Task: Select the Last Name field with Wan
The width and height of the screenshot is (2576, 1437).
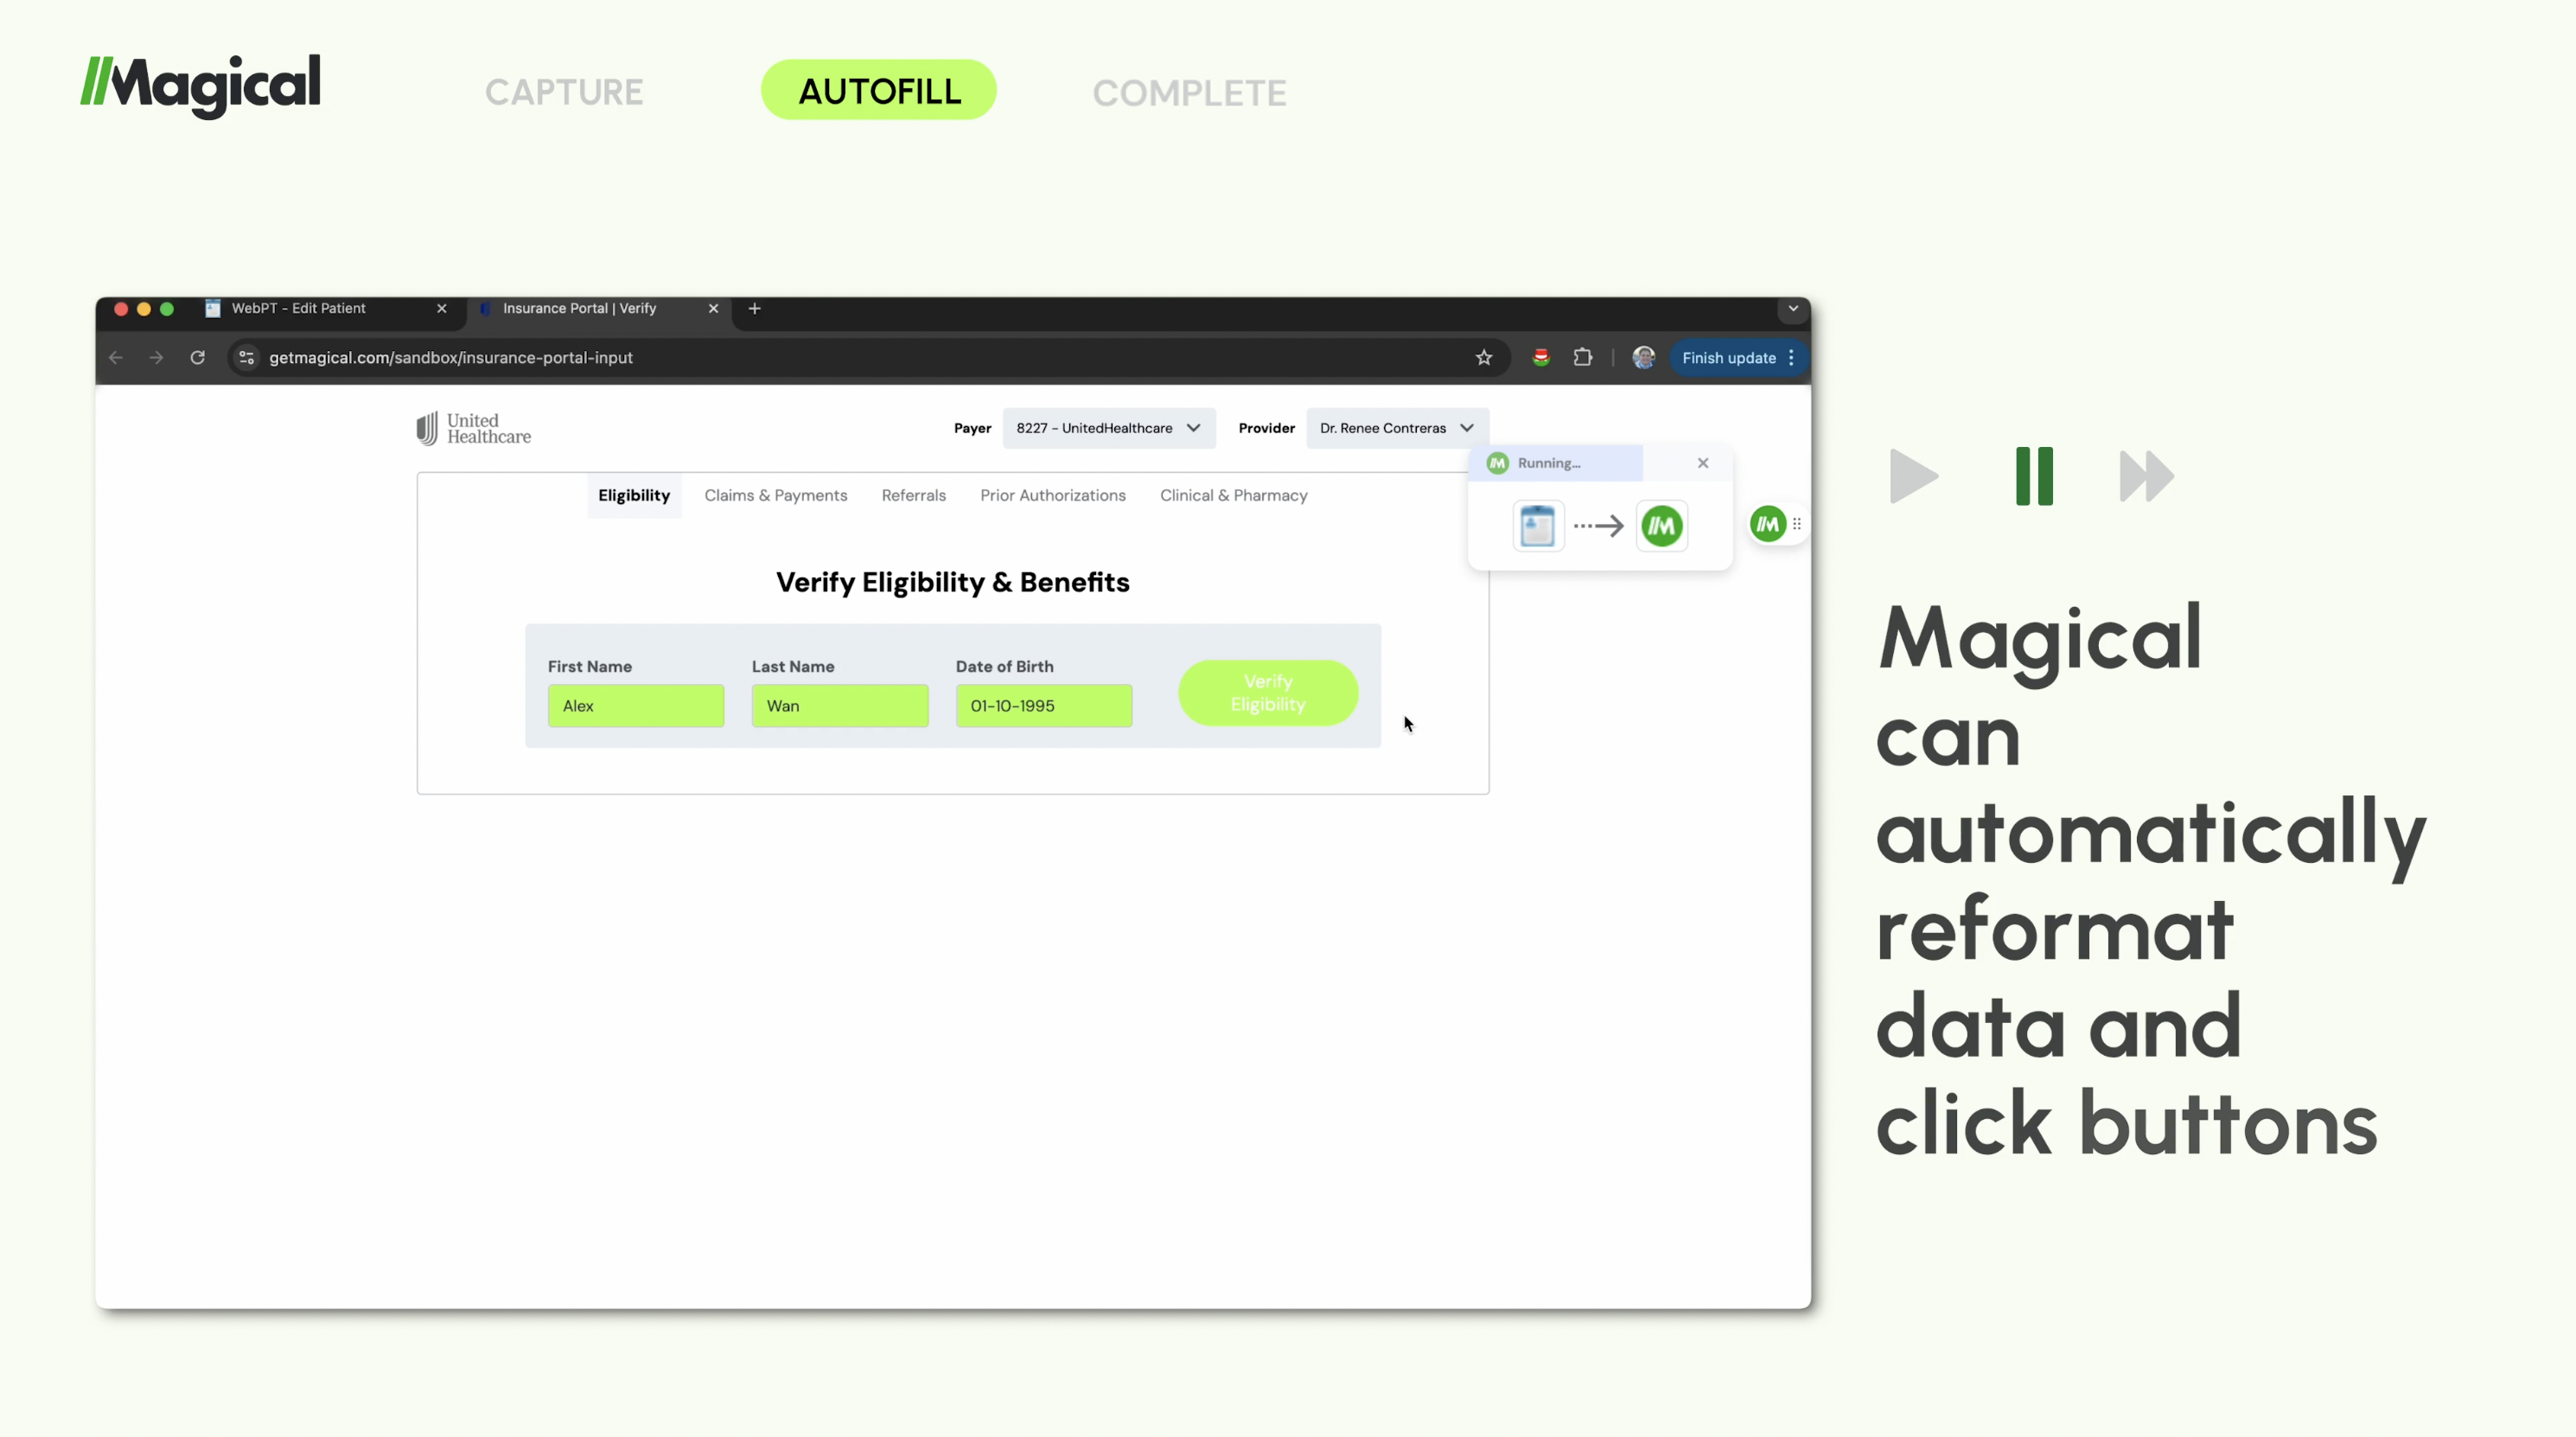Action: coord(840,705)
